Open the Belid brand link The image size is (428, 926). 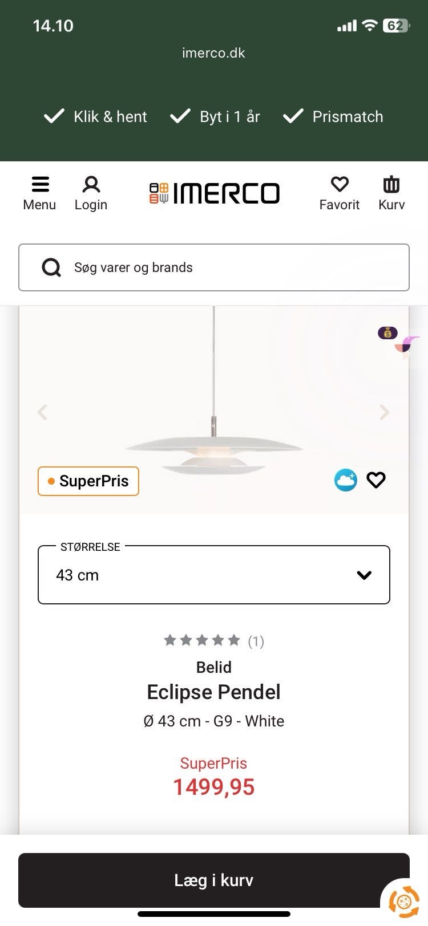click(214, 667)
